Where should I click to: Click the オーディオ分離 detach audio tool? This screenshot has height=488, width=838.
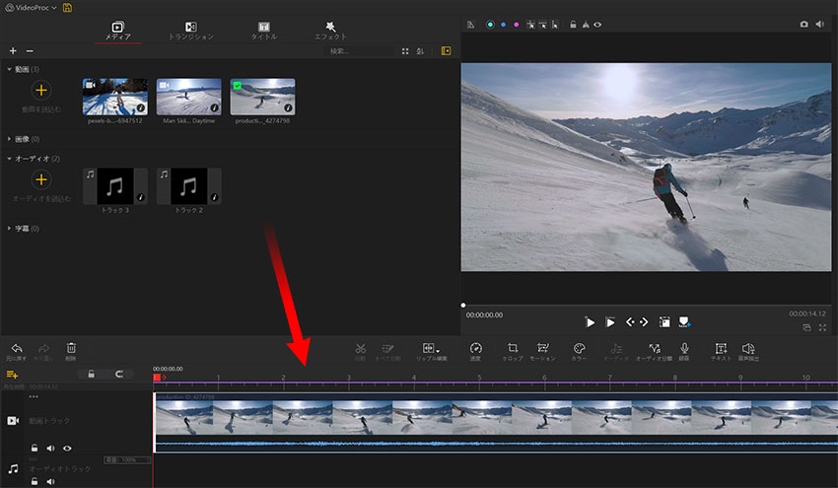655,351
